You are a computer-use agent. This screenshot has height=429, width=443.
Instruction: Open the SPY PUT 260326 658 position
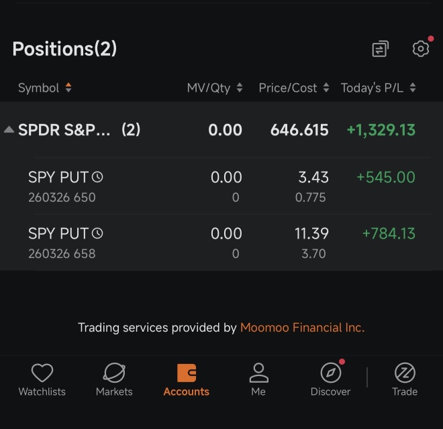[x=222, y=243]
